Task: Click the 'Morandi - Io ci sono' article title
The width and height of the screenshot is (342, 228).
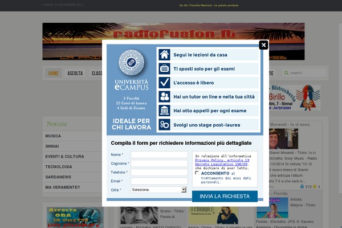Action: 290,125
